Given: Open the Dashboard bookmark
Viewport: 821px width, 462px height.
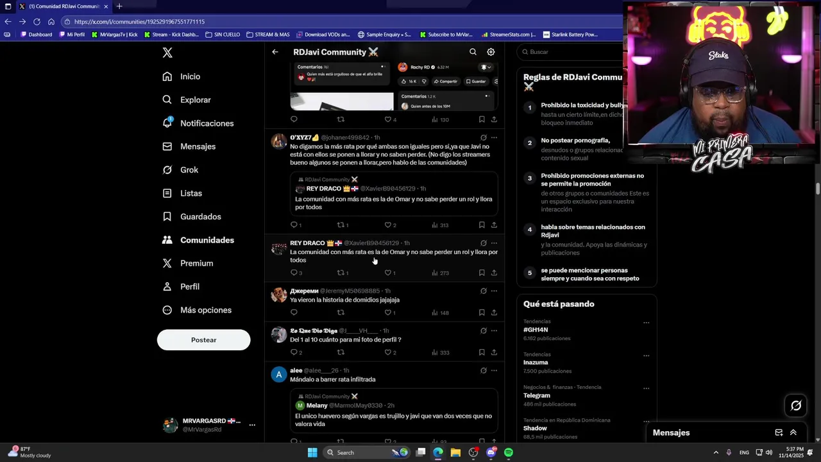Looking at the screenshot, I should click(36, 35).
